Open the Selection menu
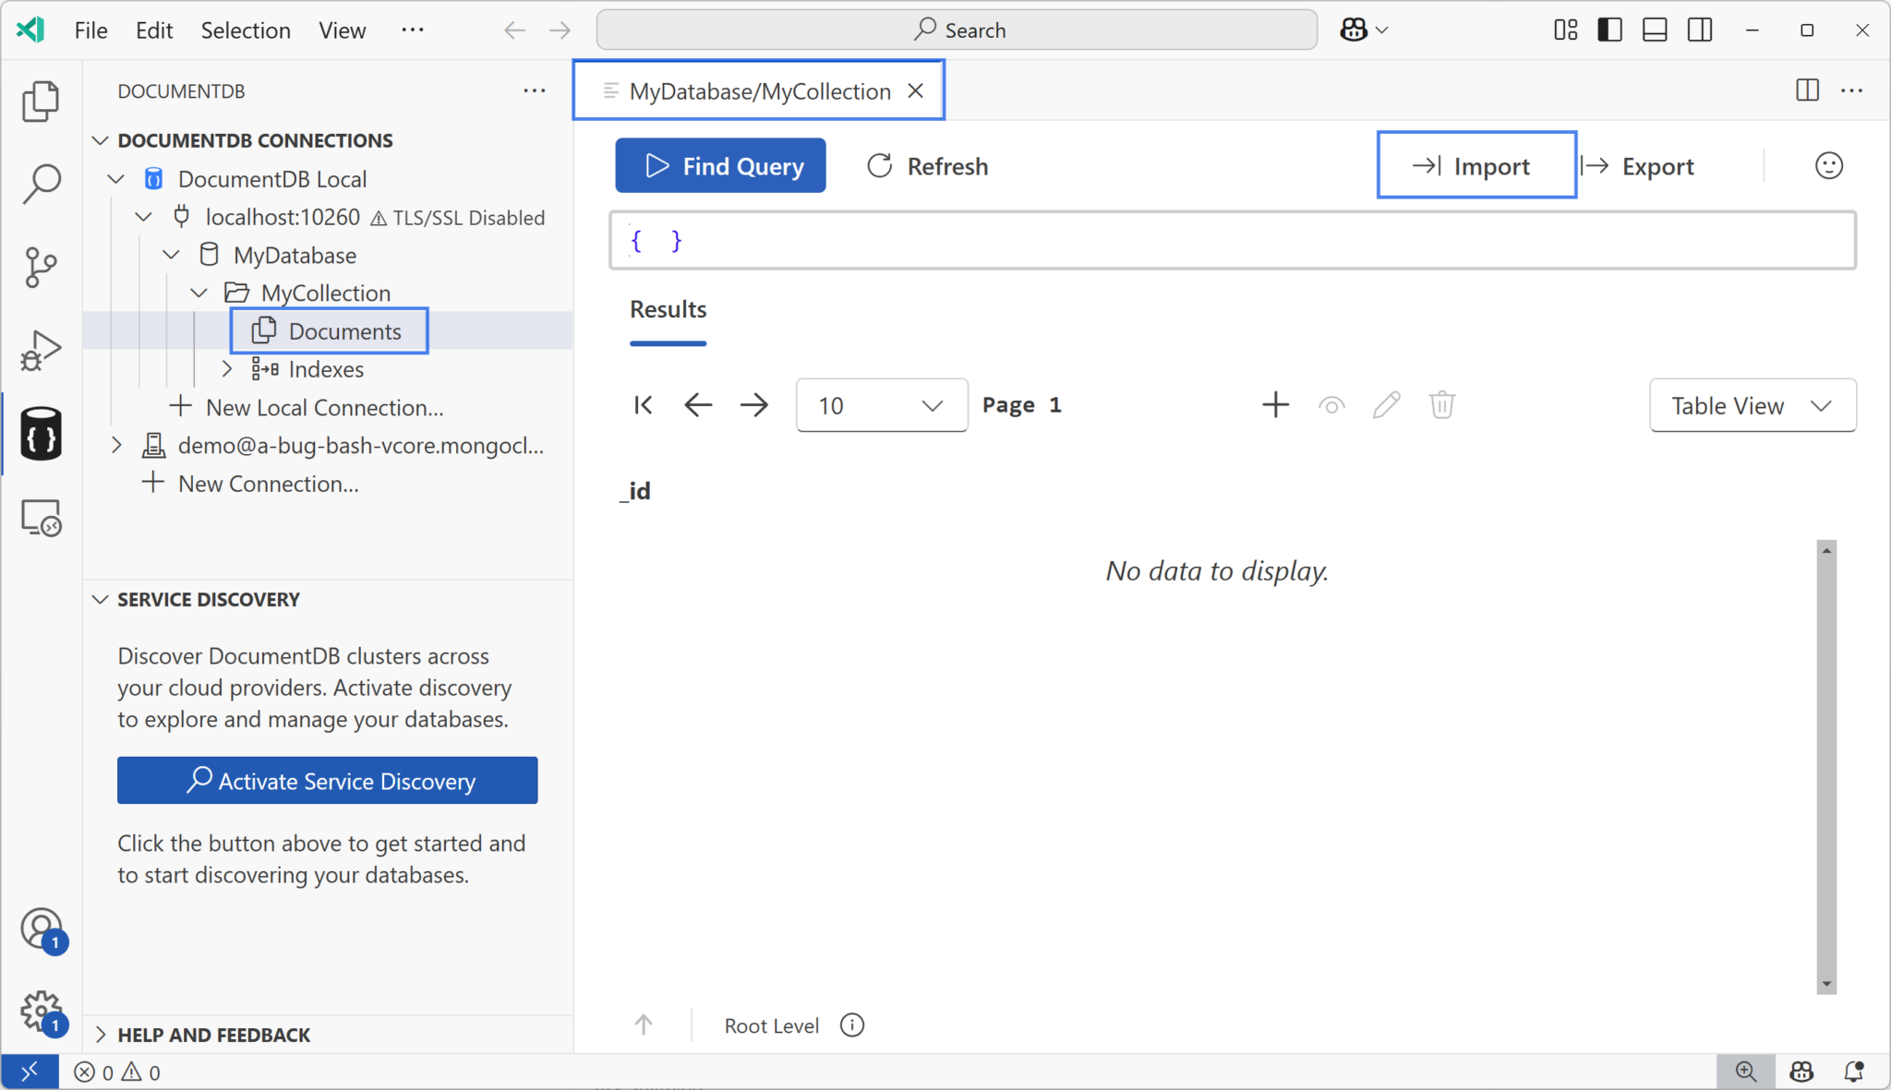This screenshot has width=1891, height=1090. point(246,30)
